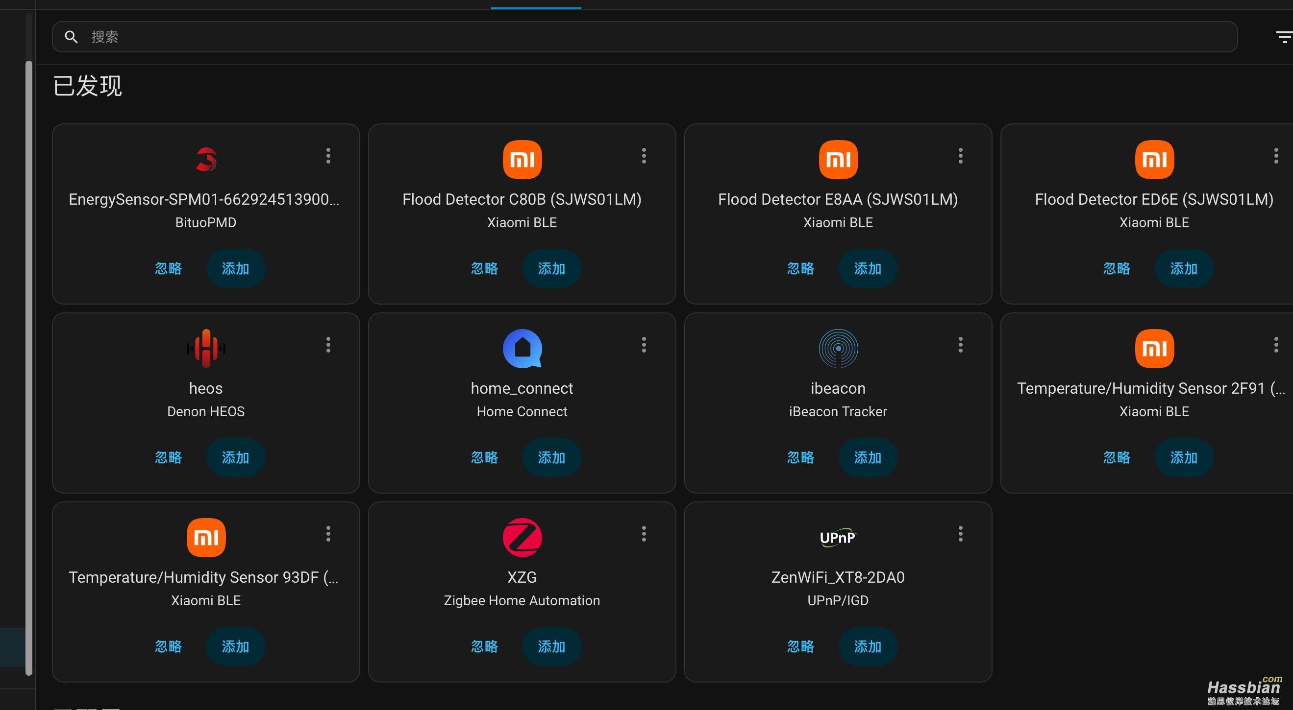Image resolution: width=1293 pixels, height=710 pixels.
Task: Click the BituoPMD EnergySensor logo icon
Action: pyautogui.click(x=206, y=160)
